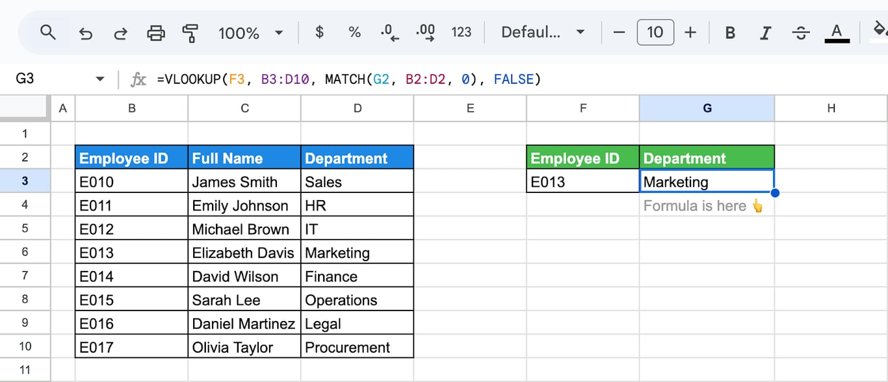Increase font size with plus button

pyautogui.click(x=690, y=32)
